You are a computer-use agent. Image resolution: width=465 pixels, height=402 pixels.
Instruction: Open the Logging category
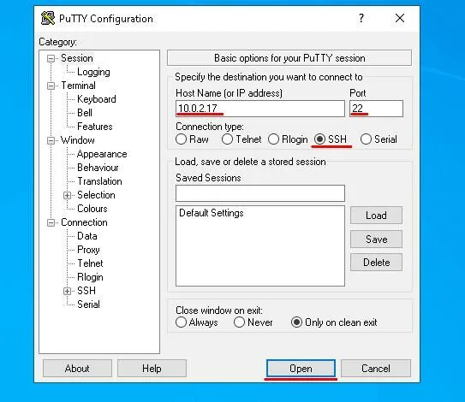click(x=93, y=72)
